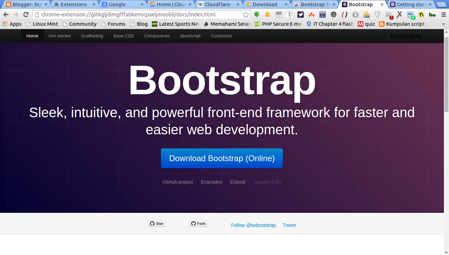Click the gray stop-hand extension icon

pyautogui.click(x=355, y=15)
